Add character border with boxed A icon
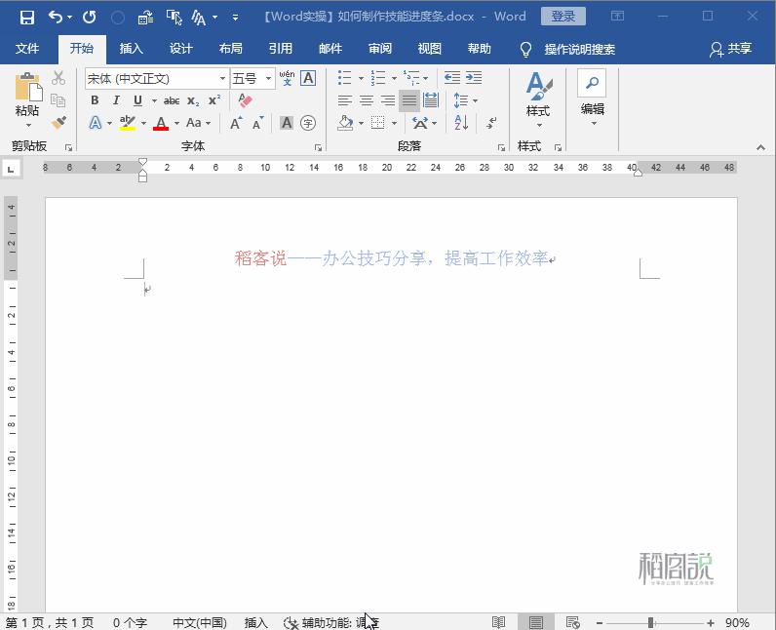The image size is (776, 630). pos(308,78)
